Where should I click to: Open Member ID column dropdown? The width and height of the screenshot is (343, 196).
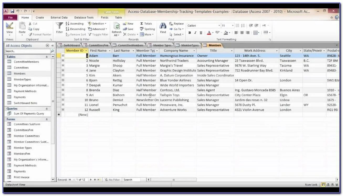(86, 51)
